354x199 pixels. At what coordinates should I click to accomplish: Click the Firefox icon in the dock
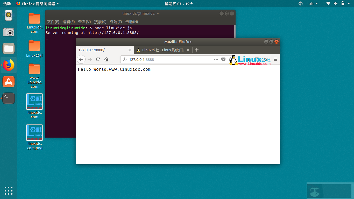[x=9, y=65]
